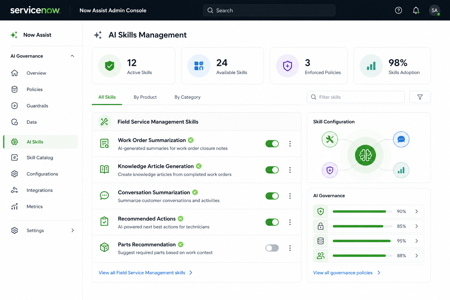
Task: Click the Work Order Summarization document icon
Action: click(104, 144)
